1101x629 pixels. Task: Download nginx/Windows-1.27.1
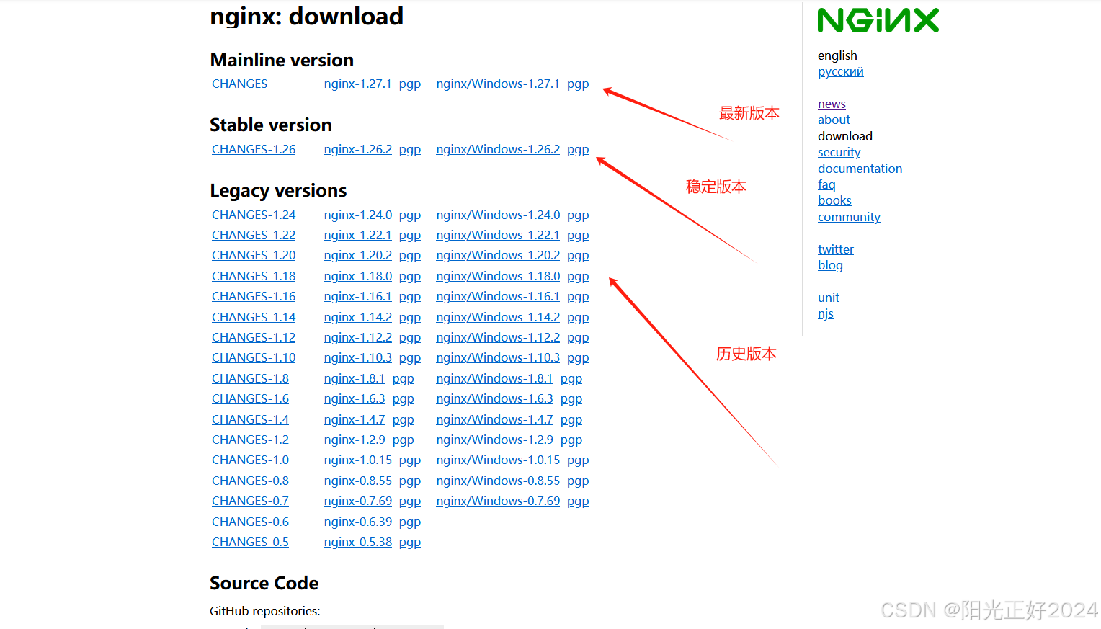coord(498,84)
